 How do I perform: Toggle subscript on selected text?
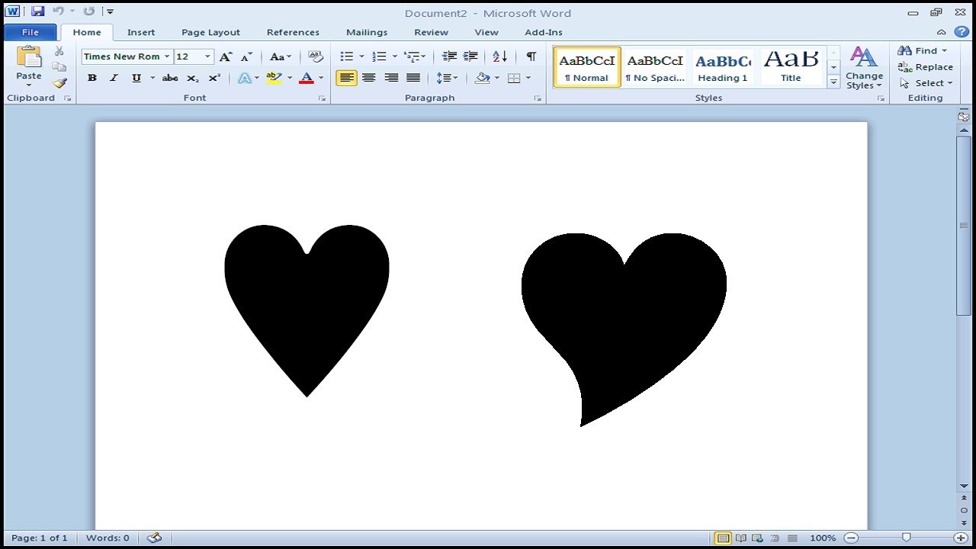point(192,77)
